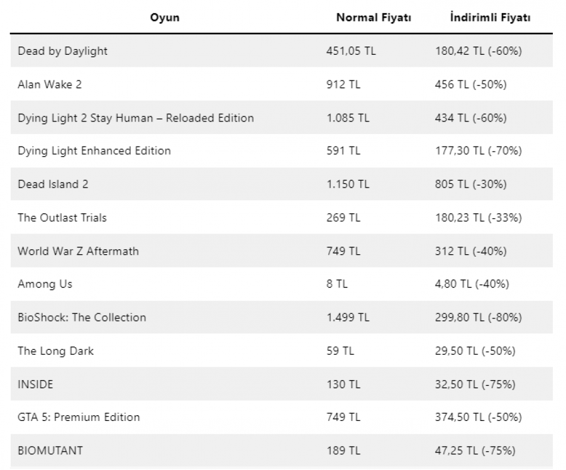Click The Long Dark row title

55,351
